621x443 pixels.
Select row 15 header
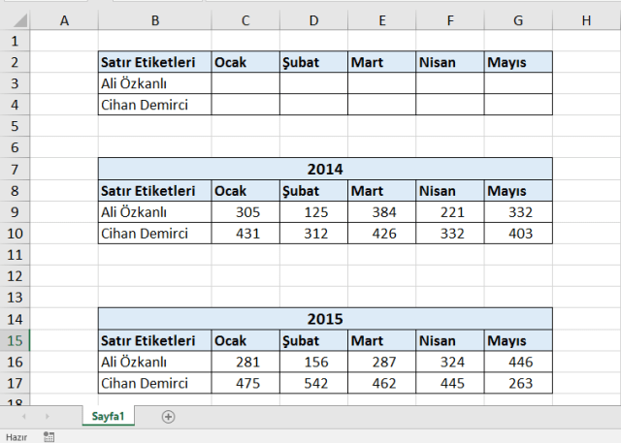pyautogui.click(x=15, y=340)
